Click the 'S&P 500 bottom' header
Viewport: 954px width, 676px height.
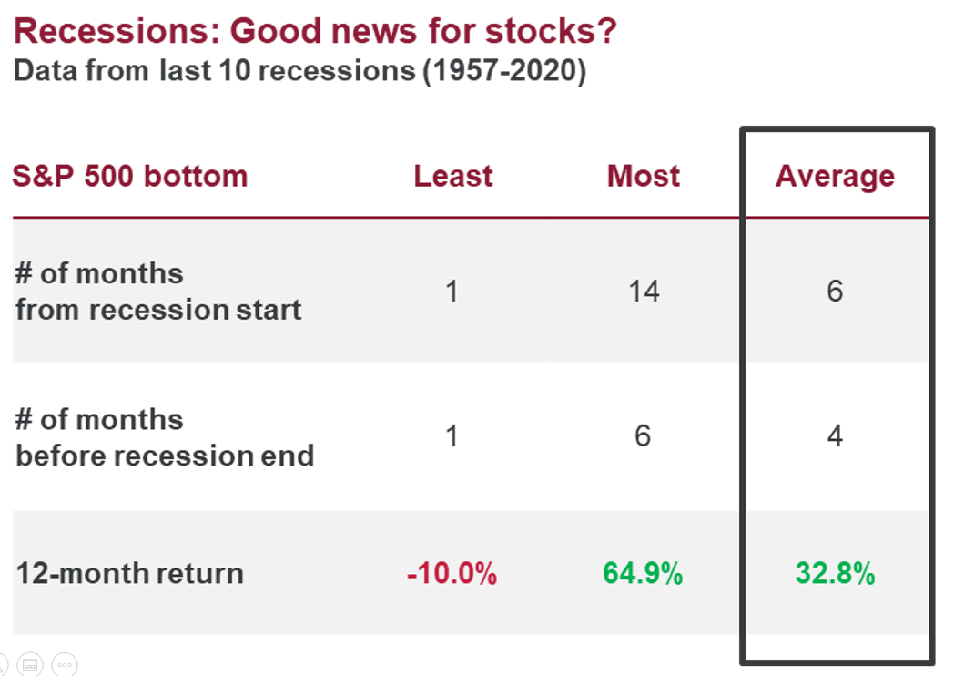click(x=130, y=176)
